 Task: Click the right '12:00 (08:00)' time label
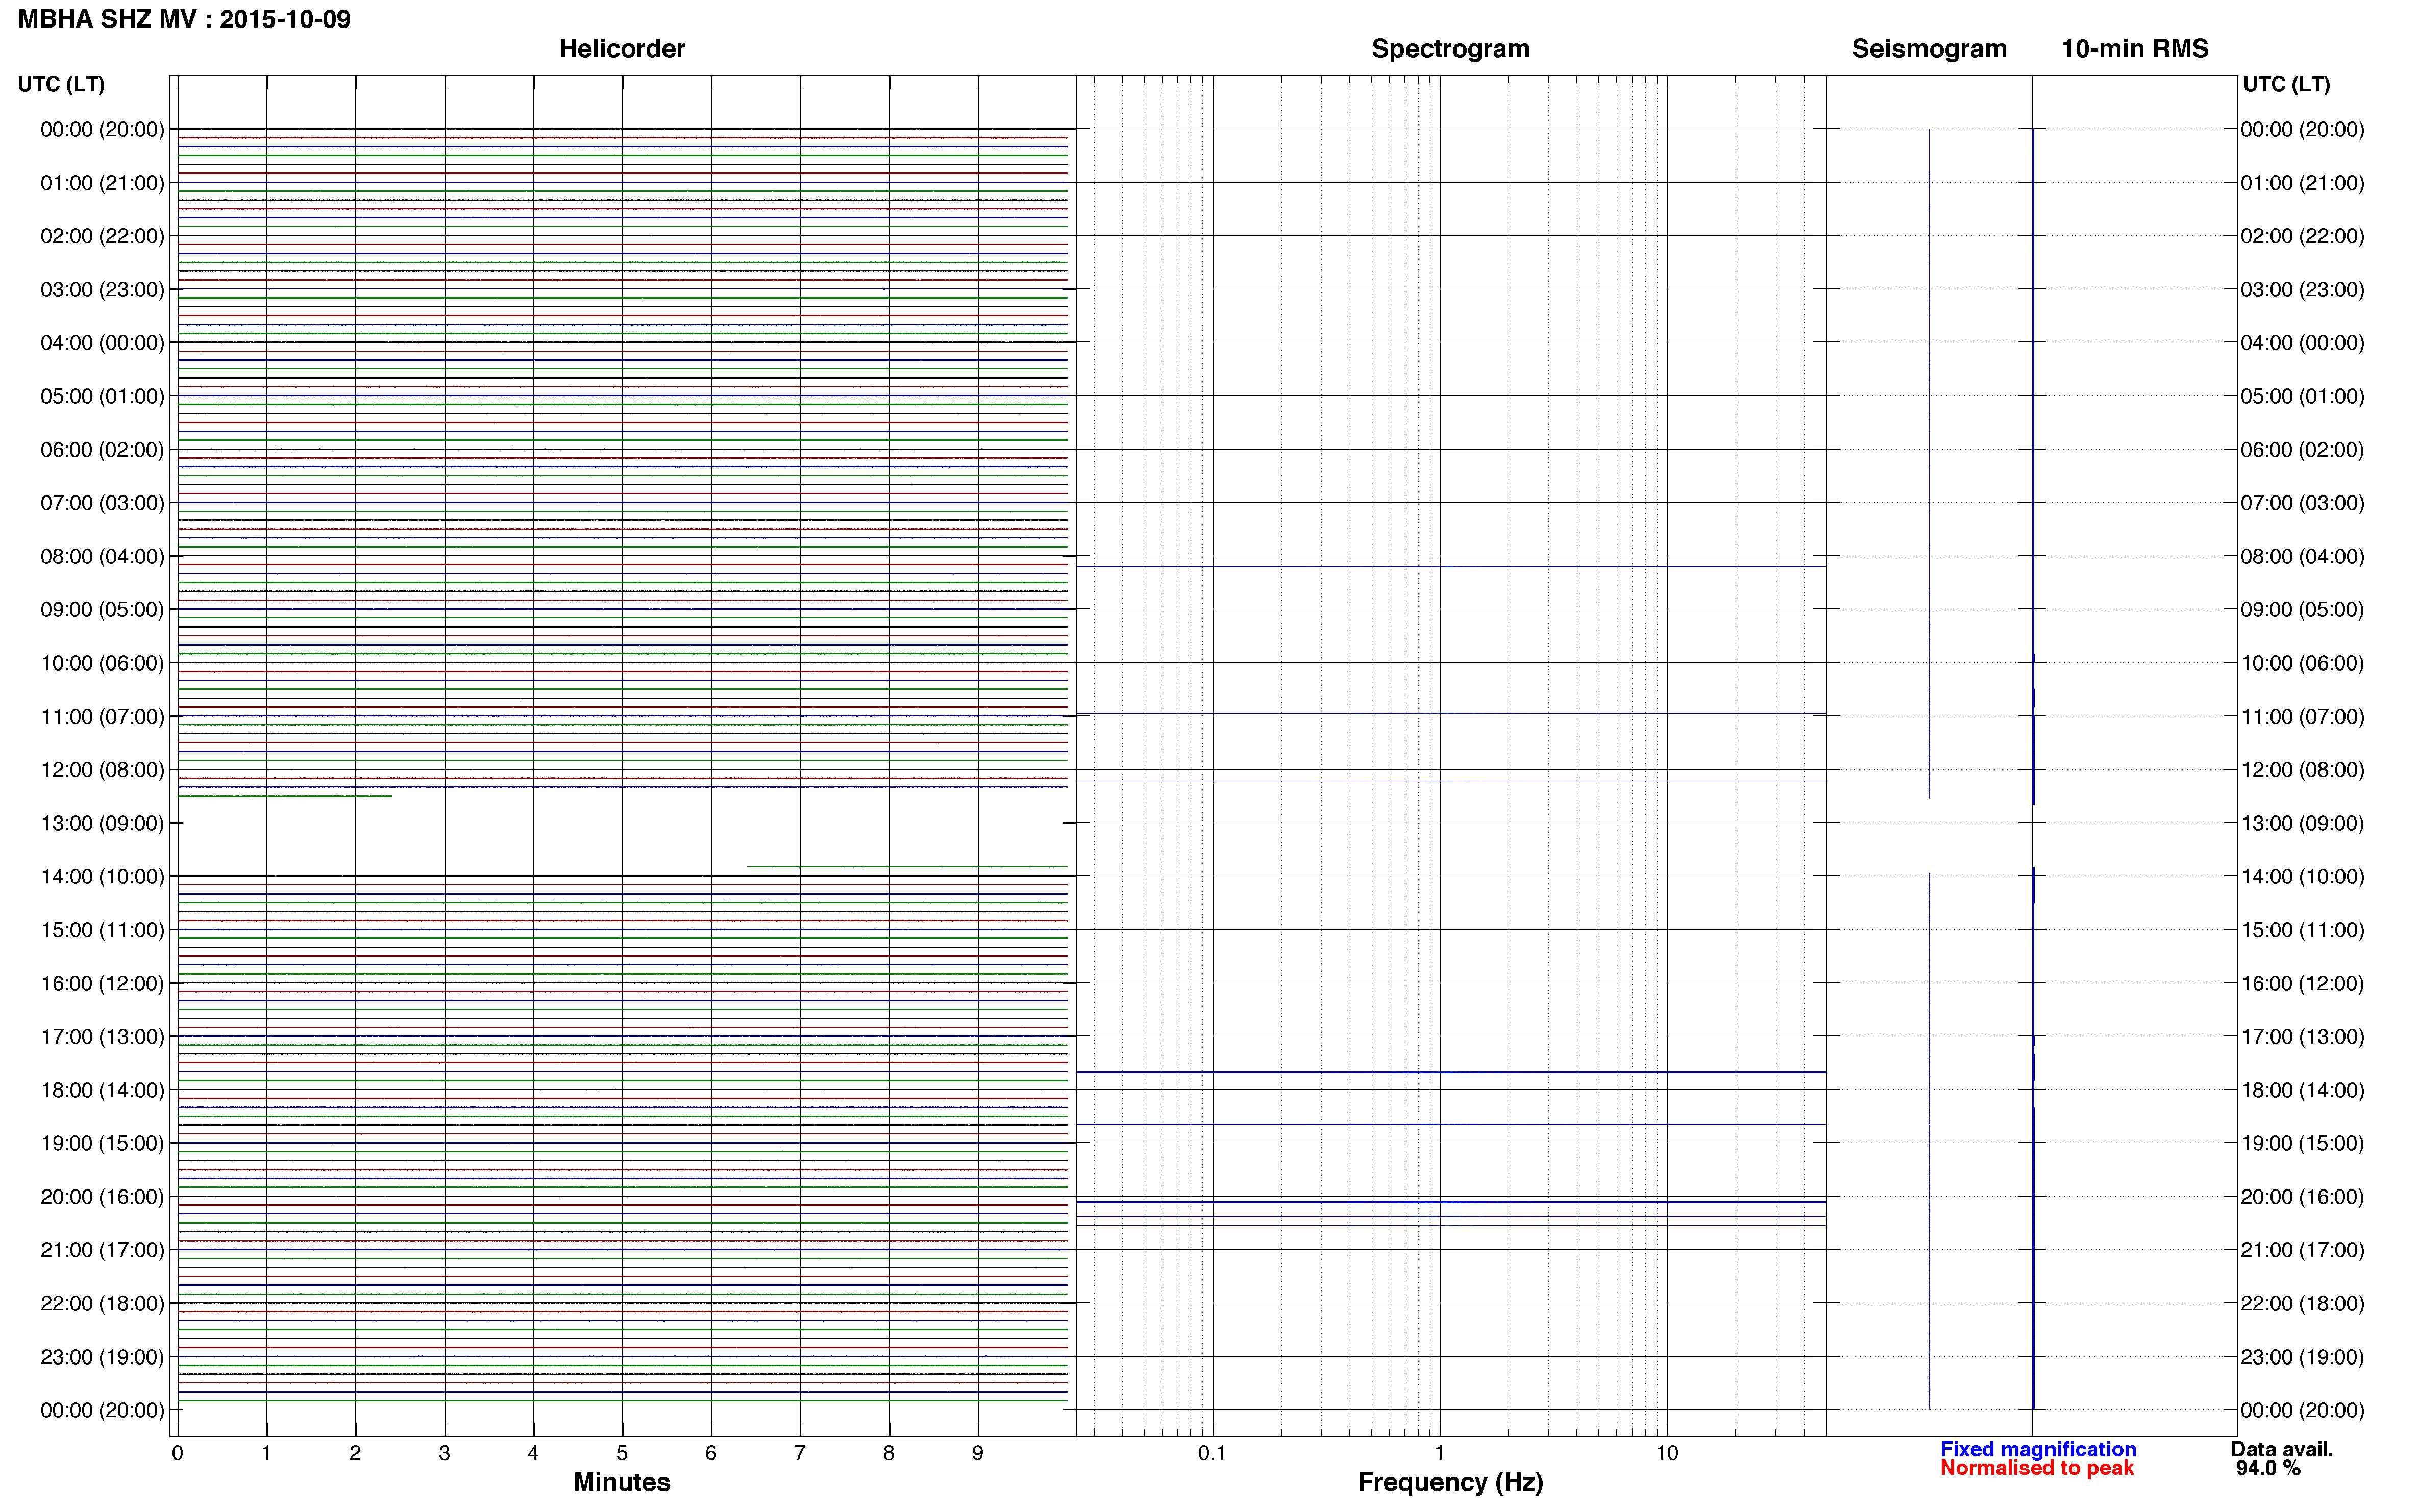coord(2302,770)
